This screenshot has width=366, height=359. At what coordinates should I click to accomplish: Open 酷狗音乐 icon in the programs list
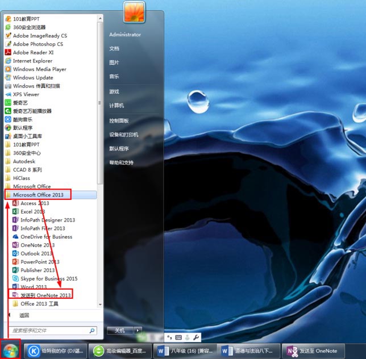(8, 119)
